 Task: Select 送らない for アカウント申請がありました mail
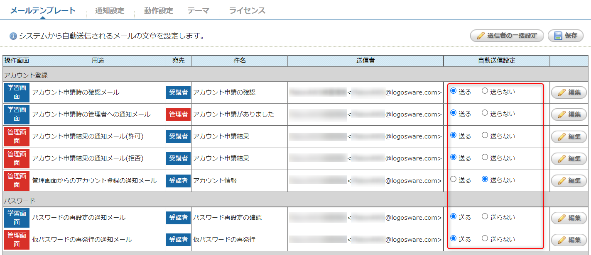click(485, 113)
